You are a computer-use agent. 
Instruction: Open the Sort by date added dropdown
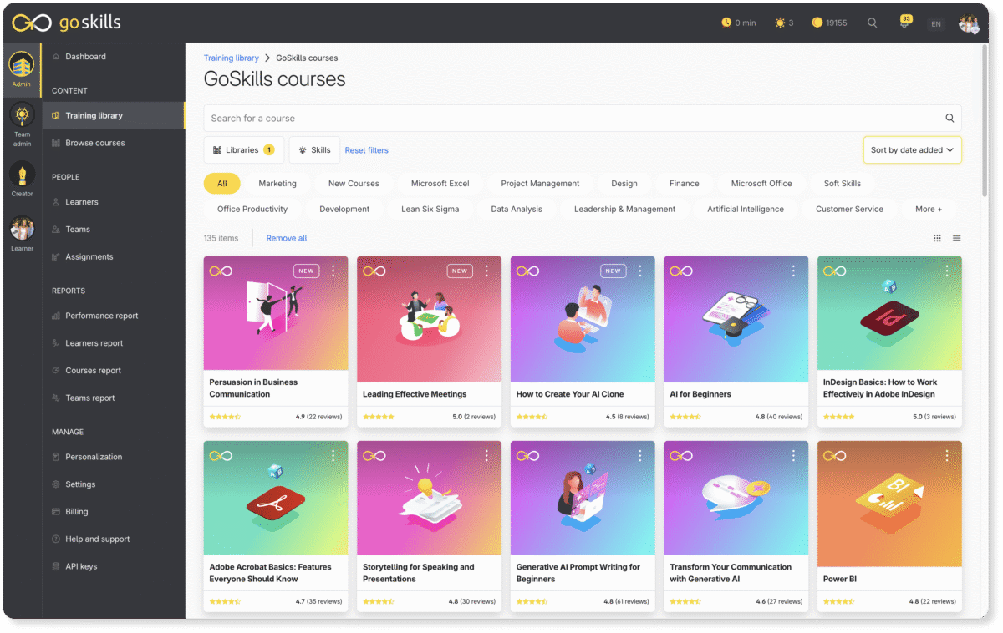[x=912, y=150]
